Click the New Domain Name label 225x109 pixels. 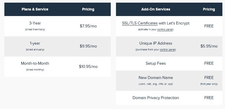click(x=156, y=78)
